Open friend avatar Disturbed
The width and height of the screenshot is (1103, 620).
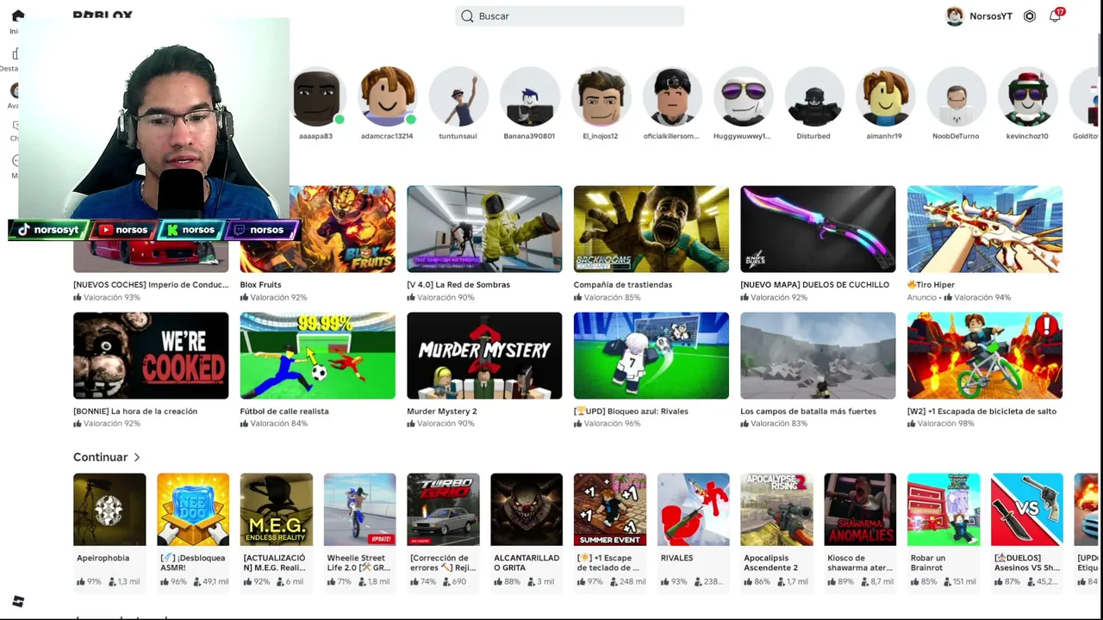[x=813, y=96]
